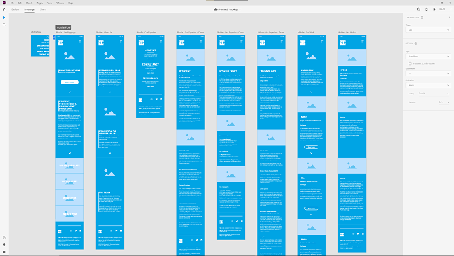Click the Adobe XD app icon
Screen dimensions: 454x256
point(4,3)
